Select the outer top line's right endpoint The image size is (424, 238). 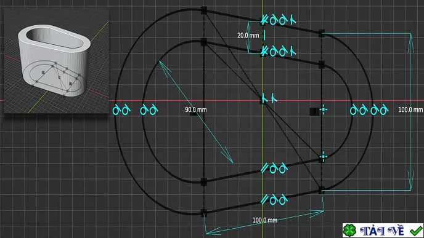(321, 33)
